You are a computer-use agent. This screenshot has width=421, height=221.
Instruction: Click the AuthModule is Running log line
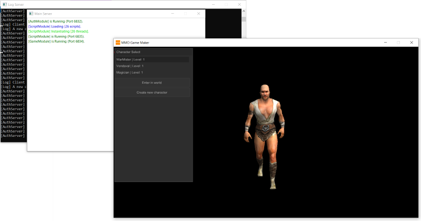point(55,21)
